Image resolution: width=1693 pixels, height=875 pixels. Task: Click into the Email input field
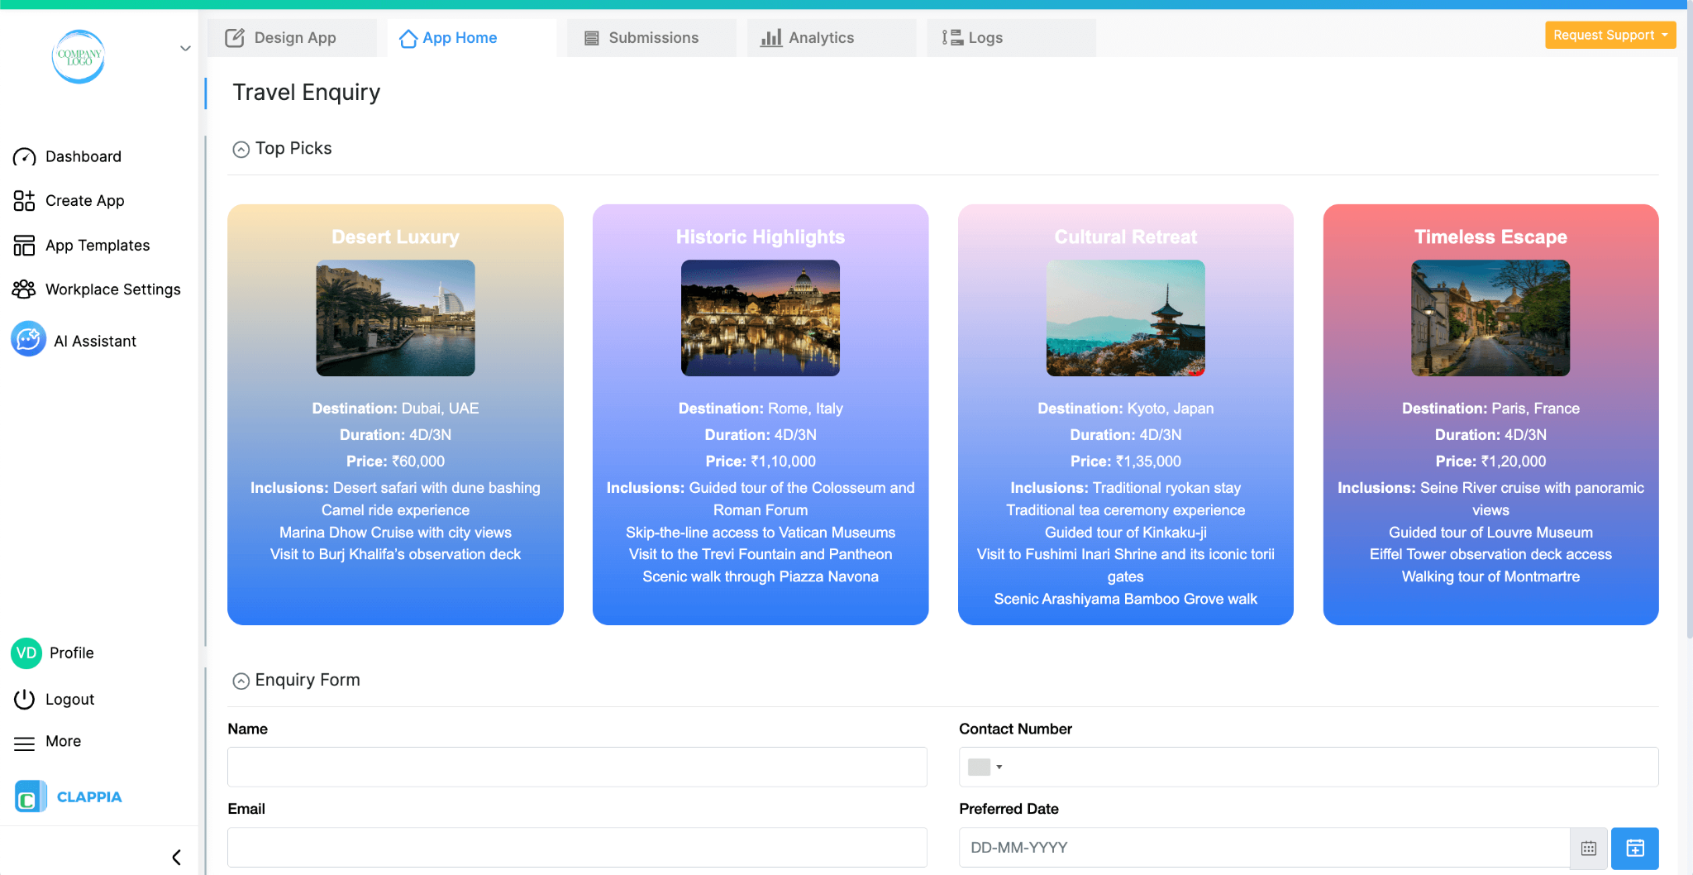click(577, 847)
